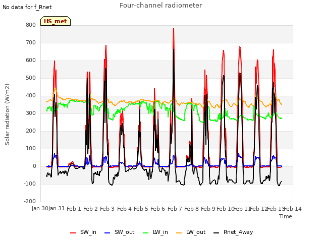Viewport: 323px width, 242px height.
Task: Click the -100 y-axis tick label
Action: (30, 184)
